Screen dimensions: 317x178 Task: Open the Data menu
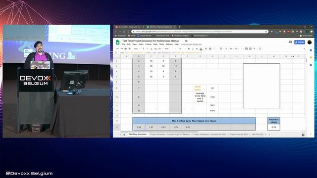point(155,44)
